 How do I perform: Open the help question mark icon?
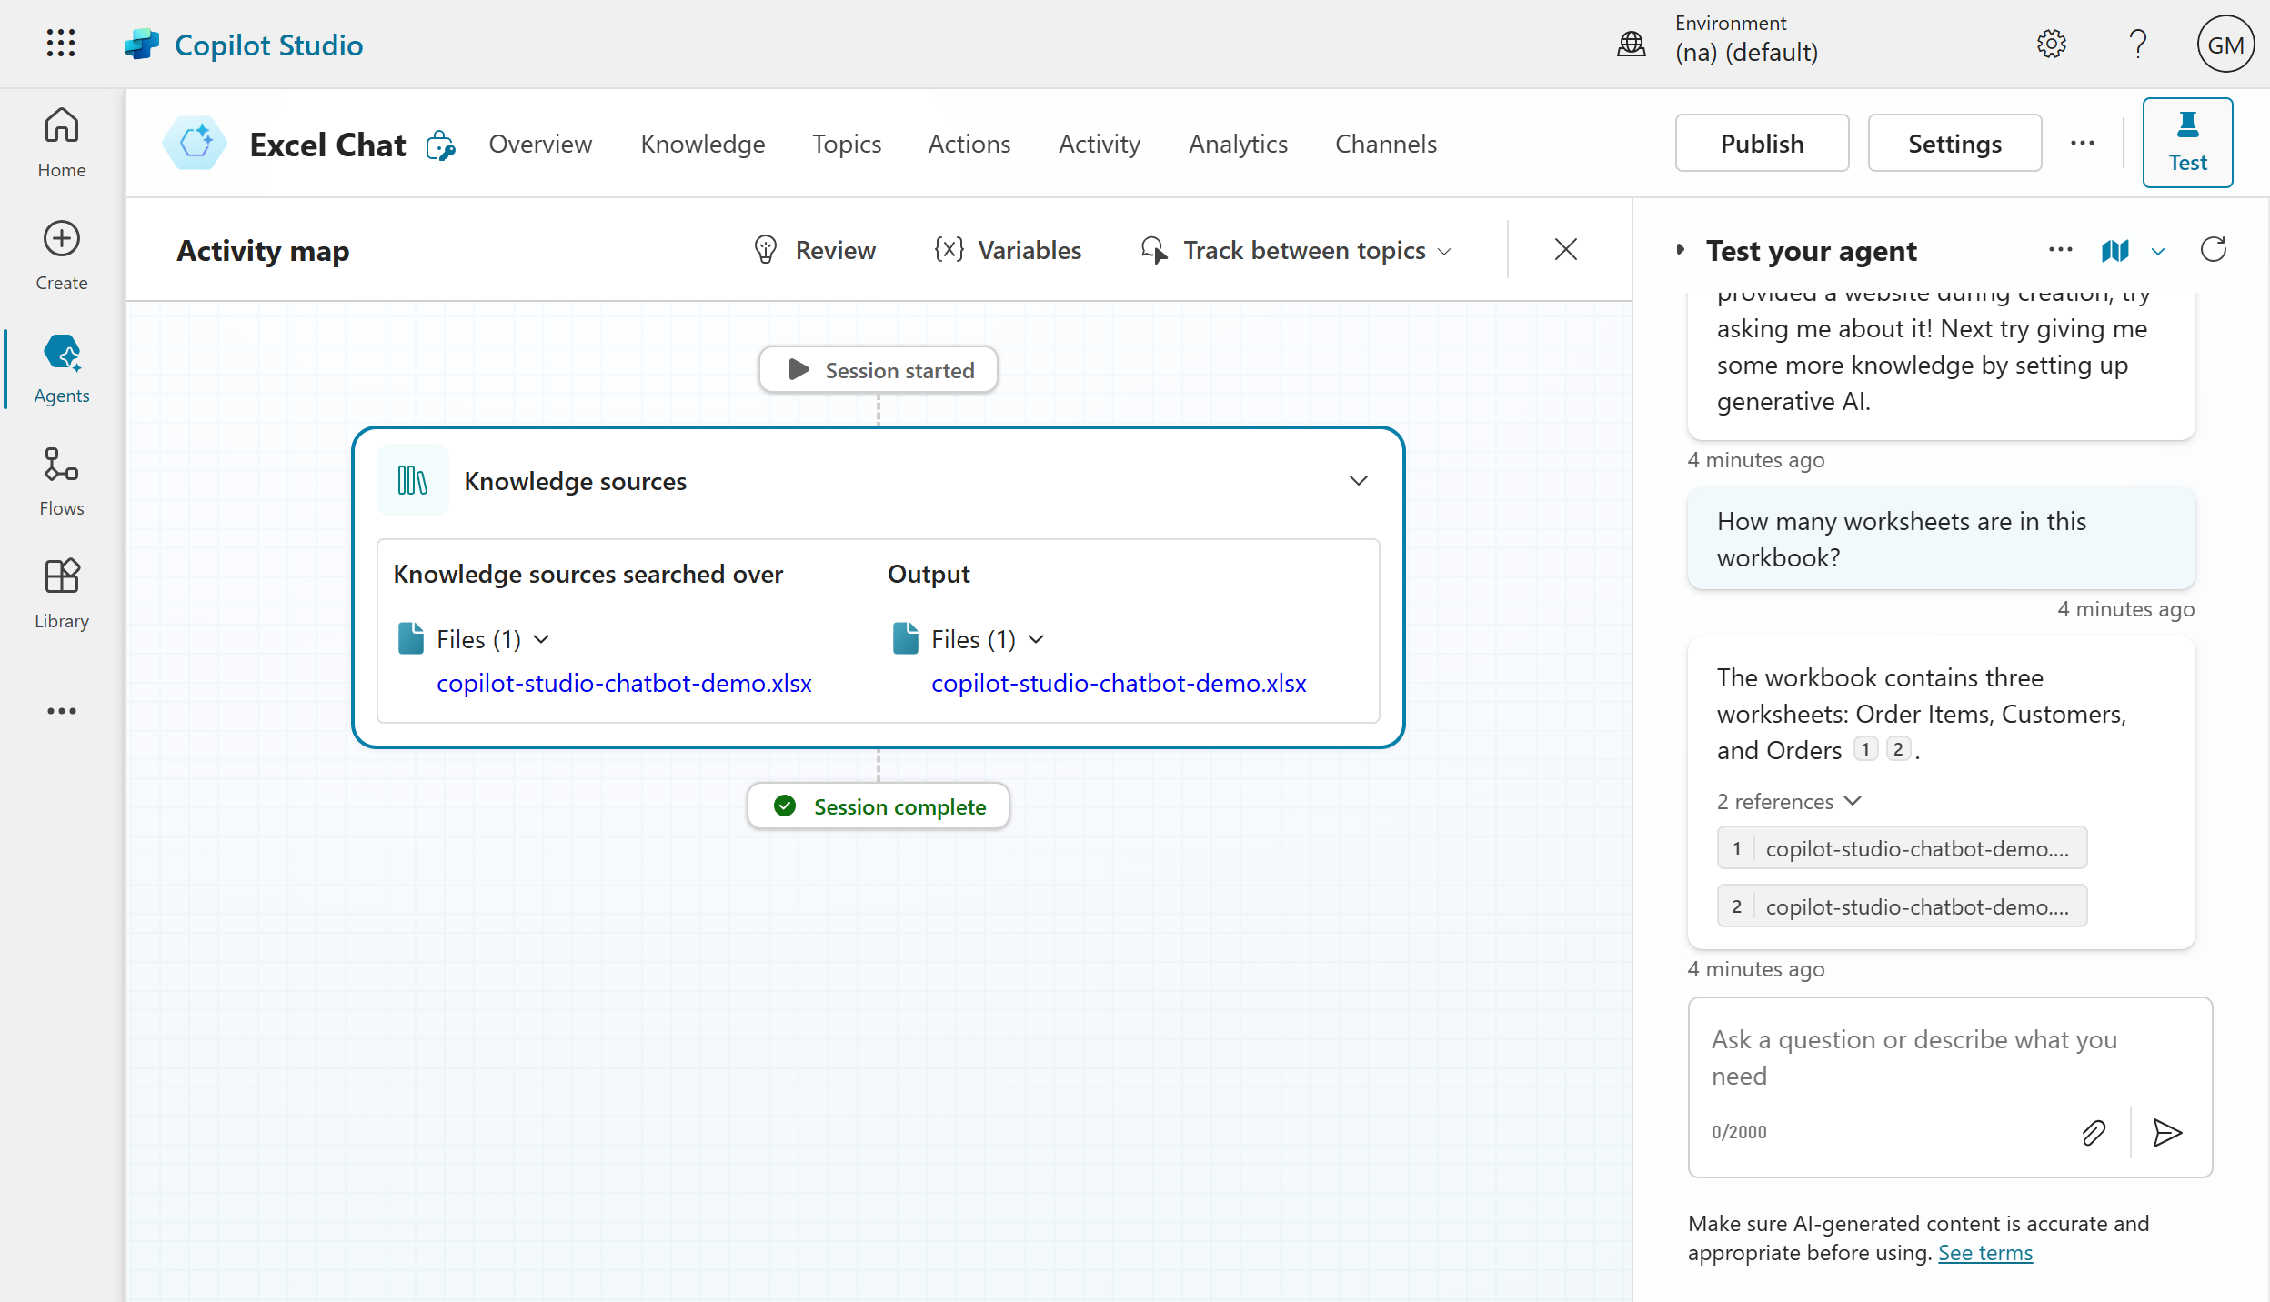click(x=2137, y=44)
